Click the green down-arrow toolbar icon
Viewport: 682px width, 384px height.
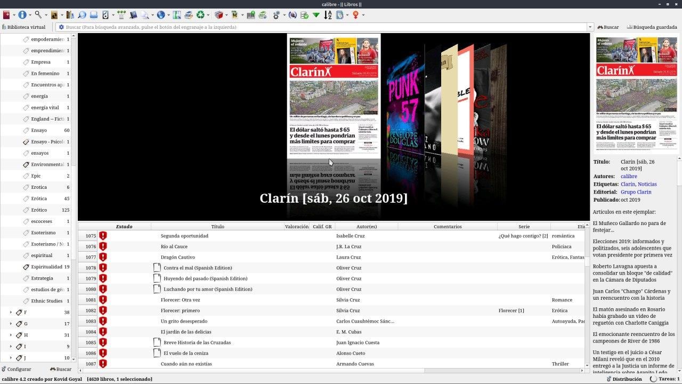click(x=316, y=15)
